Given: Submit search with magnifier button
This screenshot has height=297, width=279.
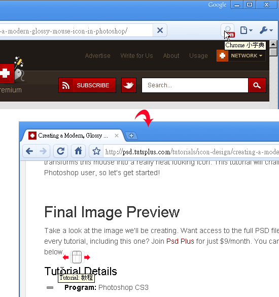Looking at the screenshot, I should [x=257, y=85].
